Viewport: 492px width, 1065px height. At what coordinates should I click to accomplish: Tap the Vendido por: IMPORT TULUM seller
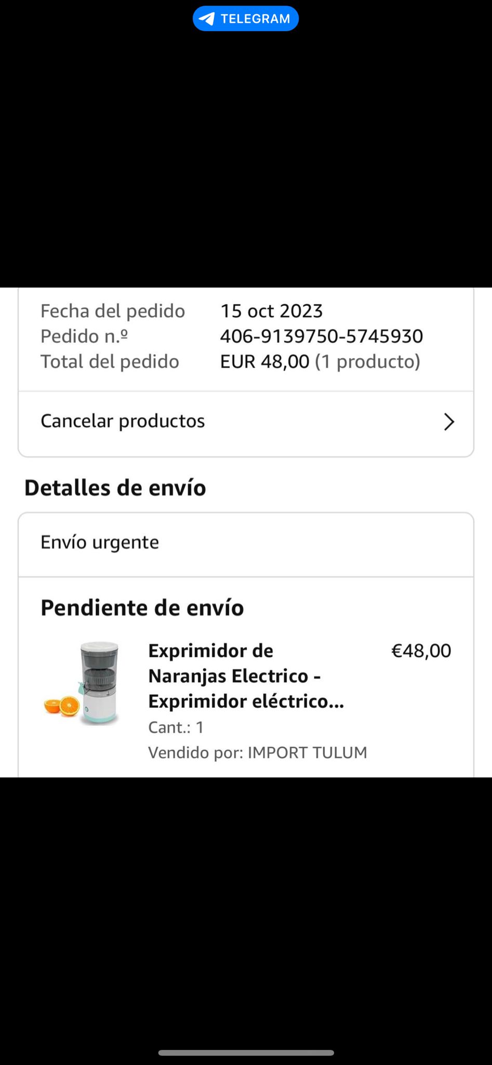point(258,752)
